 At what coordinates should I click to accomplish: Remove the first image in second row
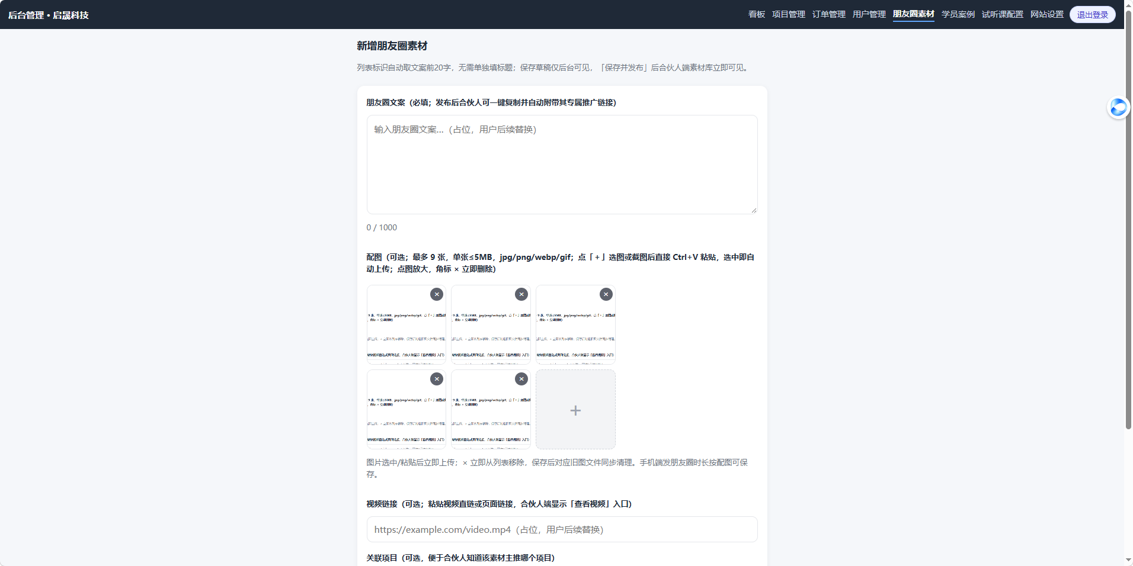click(437, 379)
